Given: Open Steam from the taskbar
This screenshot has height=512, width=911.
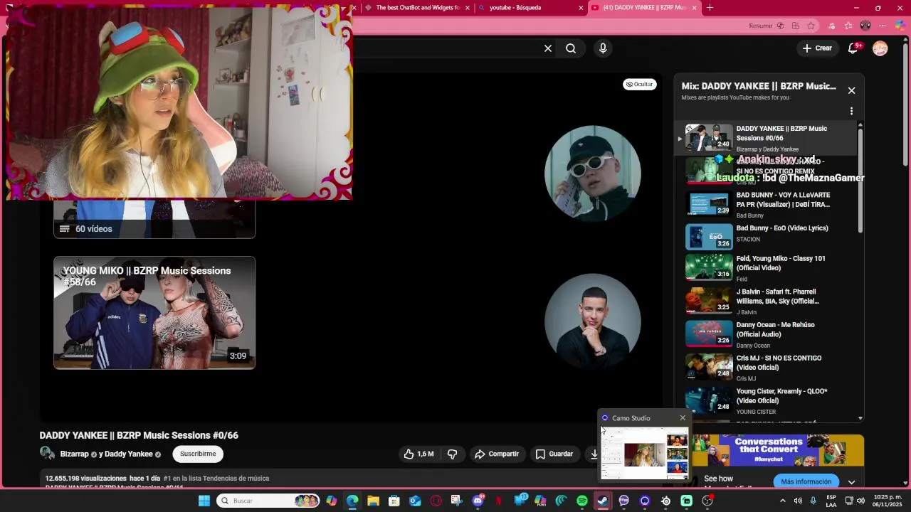Looking at the screenshot, I should tap(603, 501).
